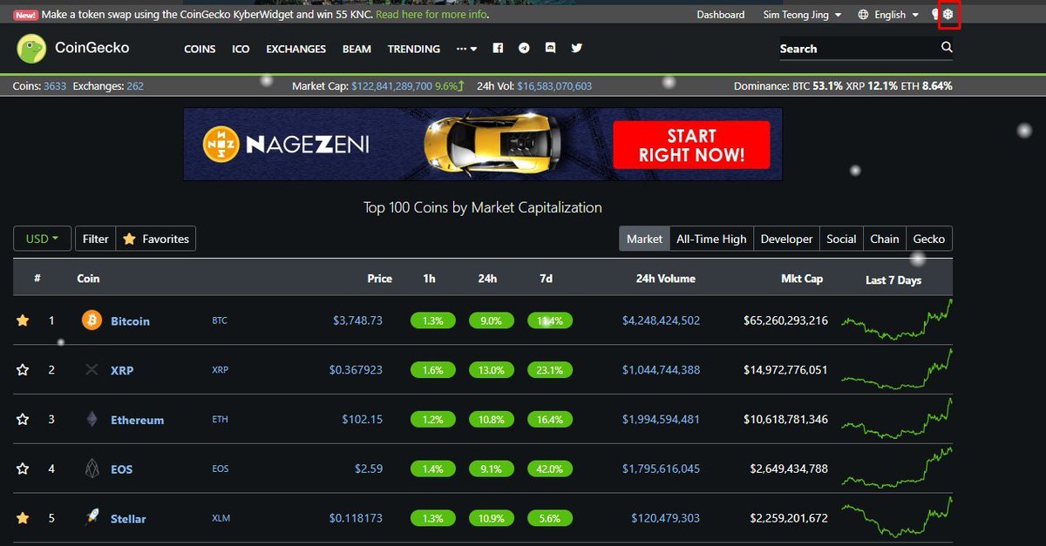
Task: Click the Exchanges count 262 link
Action: coord(135,86)
